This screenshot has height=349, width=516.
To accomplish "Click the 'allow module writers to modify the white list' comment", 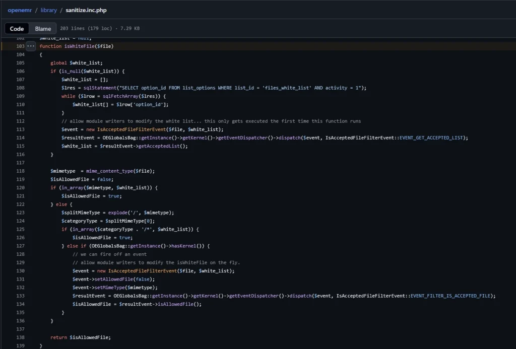I will point(211,121).
